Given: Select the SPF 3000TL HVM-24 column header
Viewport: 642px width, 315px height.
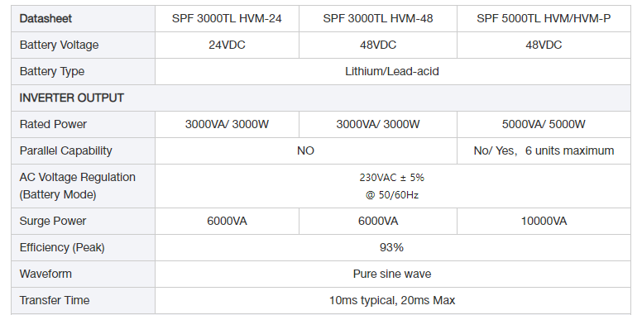Looking at the screenshot, I should point(227,18).
